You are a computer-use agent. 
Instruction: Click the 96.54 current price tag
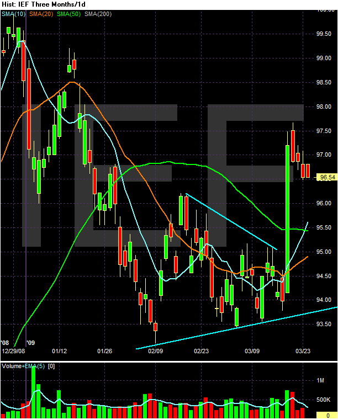pyautogui.click(x=327, y=177)
